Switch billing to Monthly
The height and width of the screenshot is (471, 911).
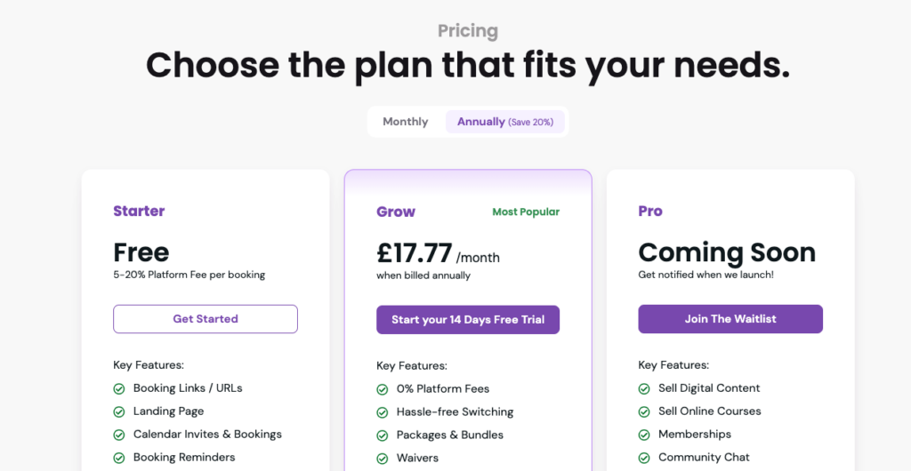[406, 122]
